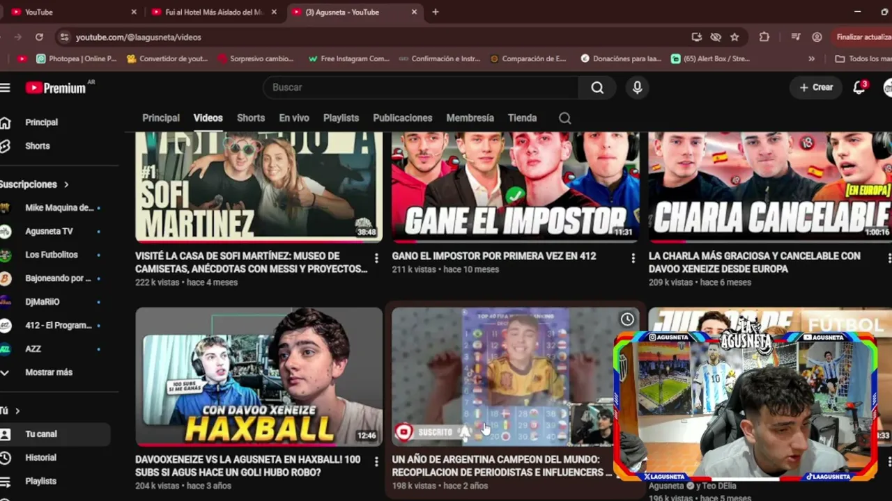Click the install app icon in the address bar
The image size is (892, 501).
[x=696, y=37]
